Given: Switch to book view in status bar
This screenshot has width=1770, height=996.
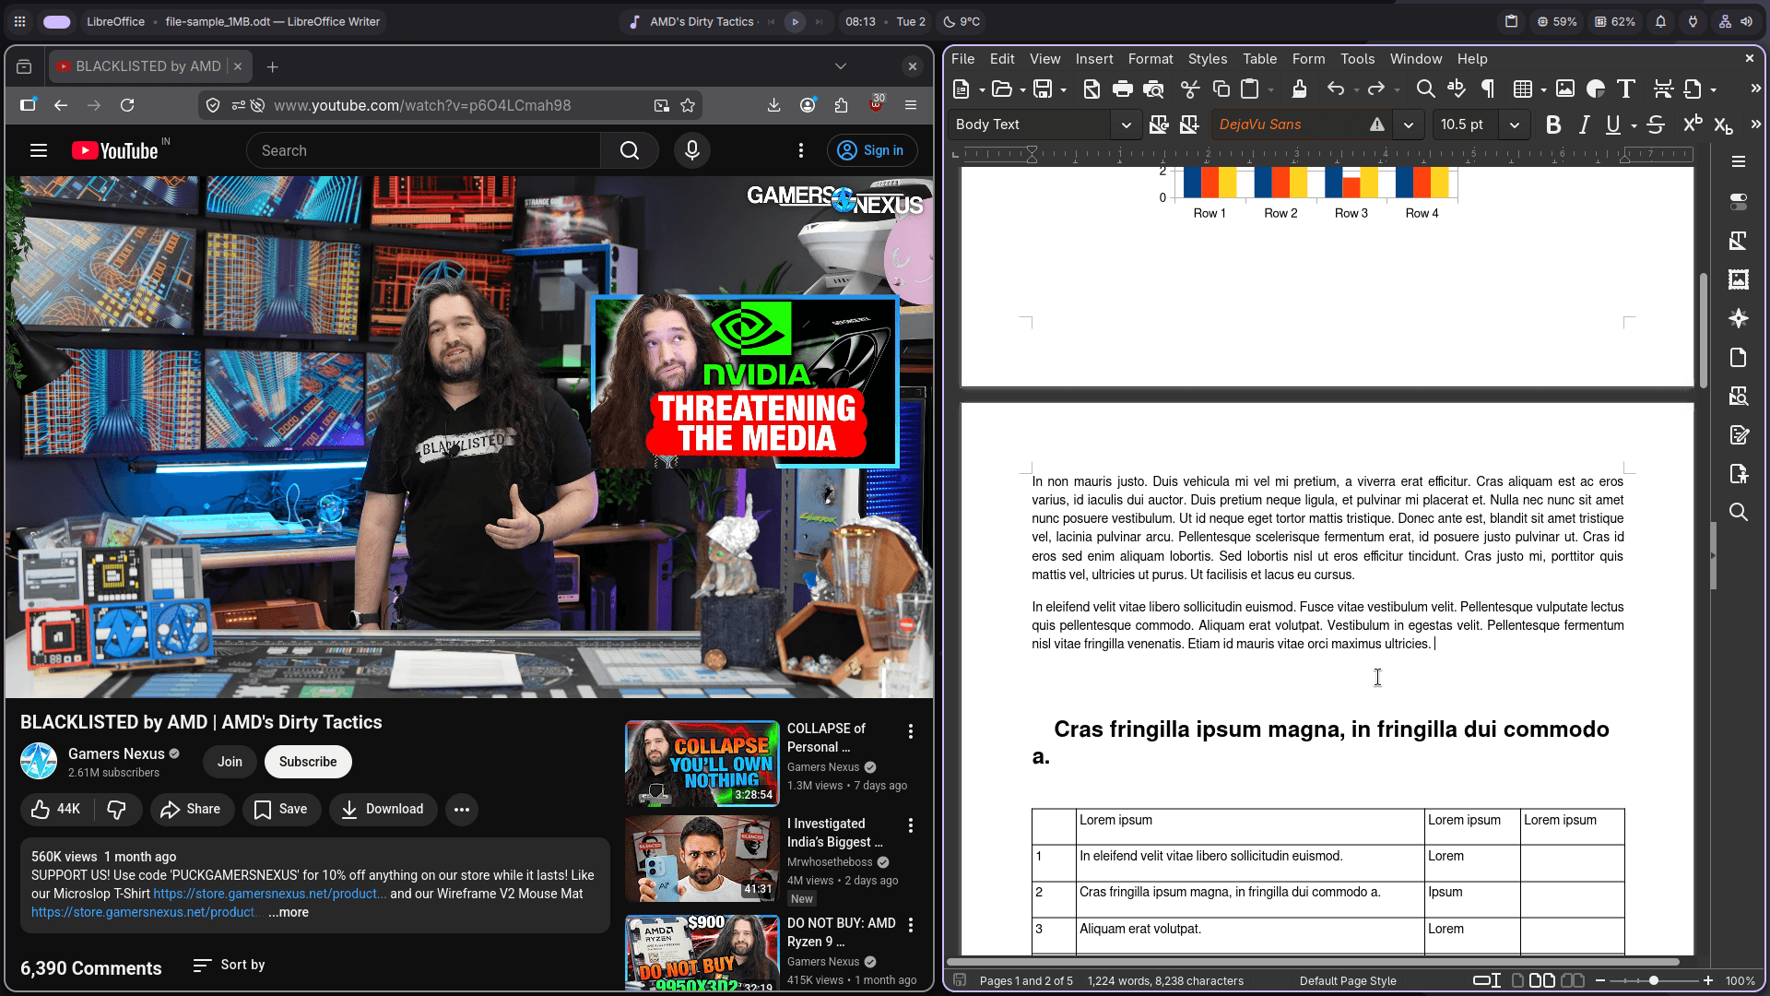Looking at the screenshot, I should pos(1573,980).
